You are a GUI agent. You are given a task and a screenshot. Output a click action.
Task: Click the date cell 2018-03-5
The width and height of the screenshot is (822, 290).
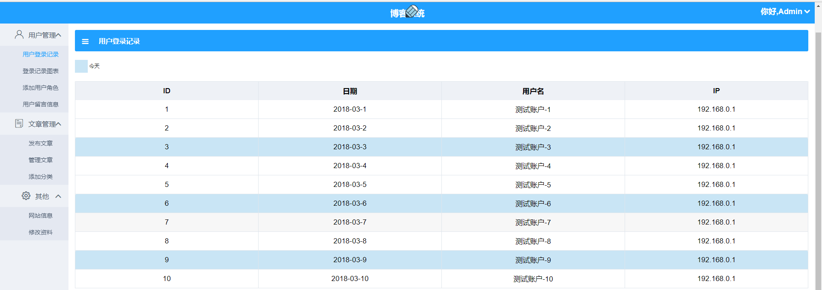(x=350, y=184)
